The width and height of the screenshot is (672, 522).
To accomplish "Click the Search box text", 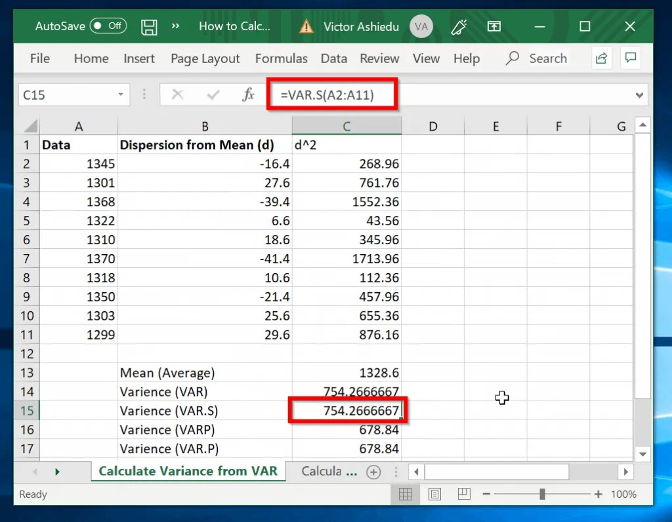I will [x=548, y=58].
